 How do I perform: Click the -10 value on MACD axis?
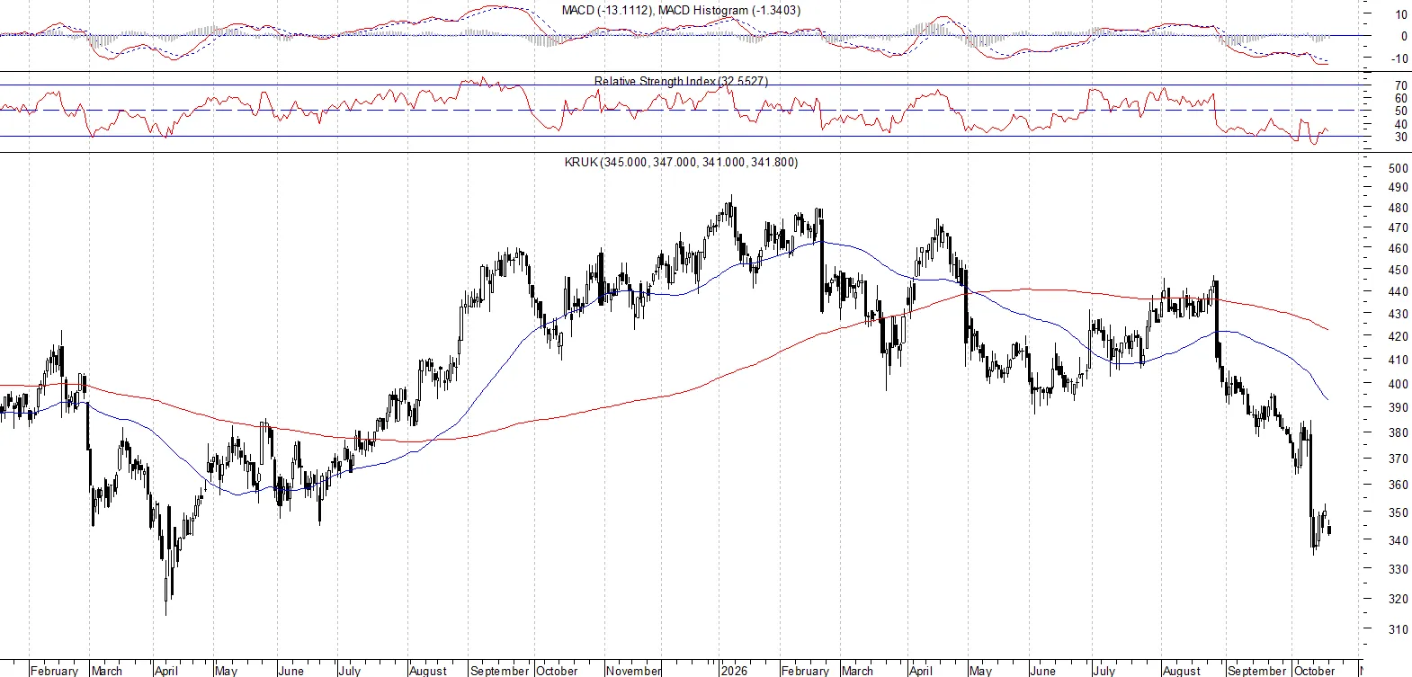[1399, 58]
